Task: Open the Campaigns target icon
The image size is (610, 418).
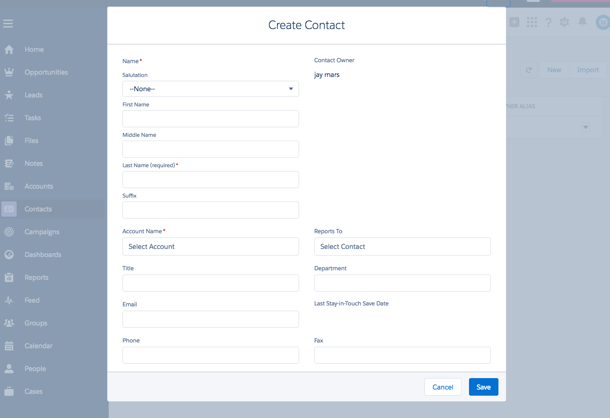Action: pyautogui.click(x=9, y=232)
